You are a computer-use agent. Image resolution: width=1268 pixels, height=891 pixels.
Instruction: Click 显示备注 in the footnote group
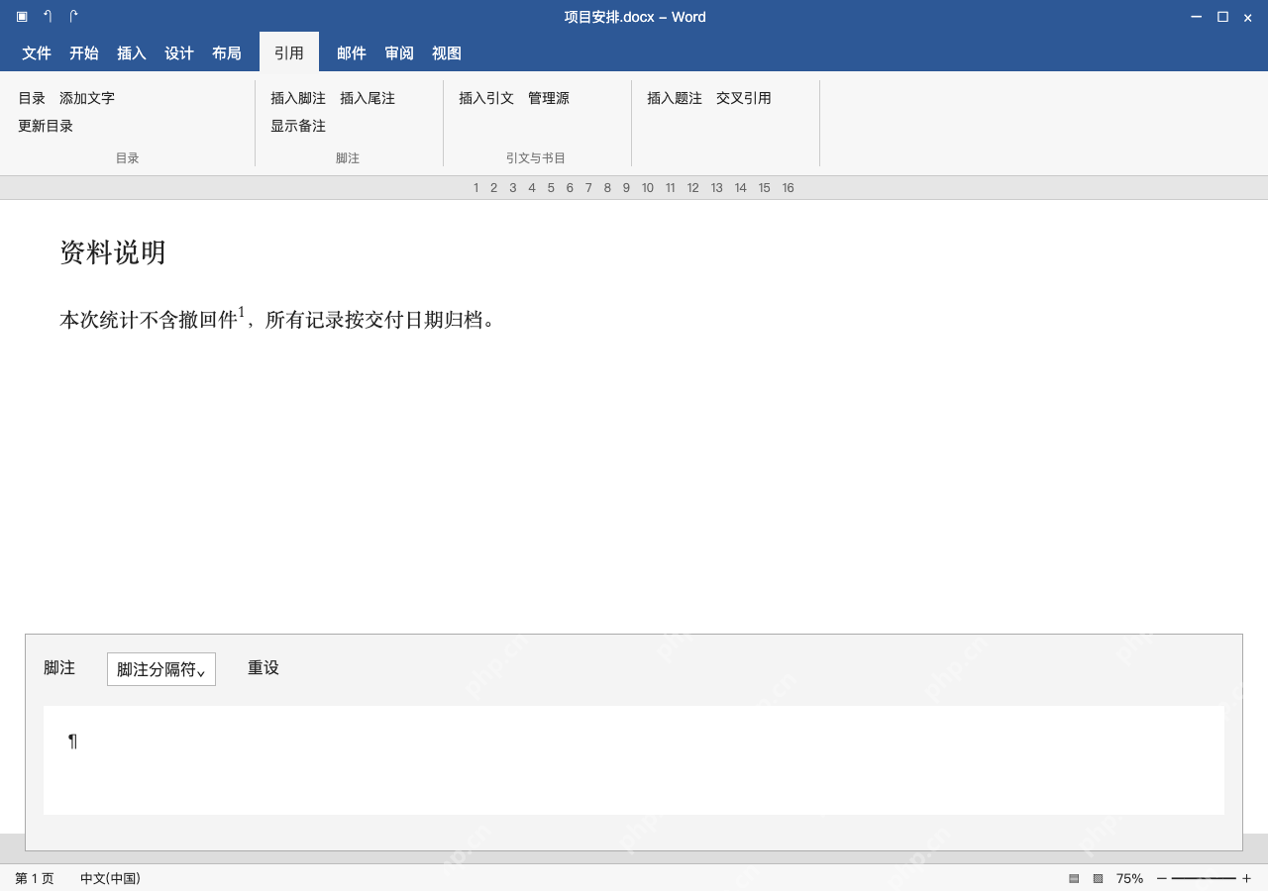point(298,126)
